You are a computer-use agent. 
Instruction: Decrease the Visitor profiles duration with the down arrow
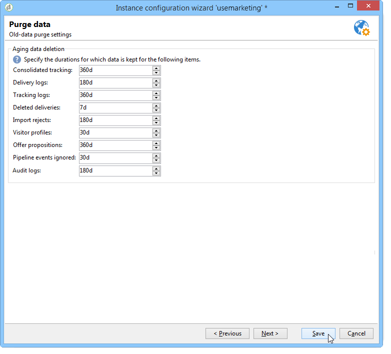point(156,135)
